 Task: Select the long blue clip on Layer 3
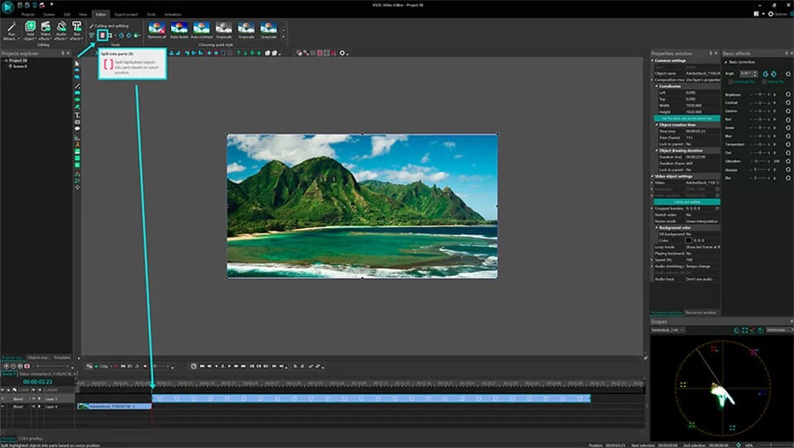pyautogui.click(x=371, y=399)
